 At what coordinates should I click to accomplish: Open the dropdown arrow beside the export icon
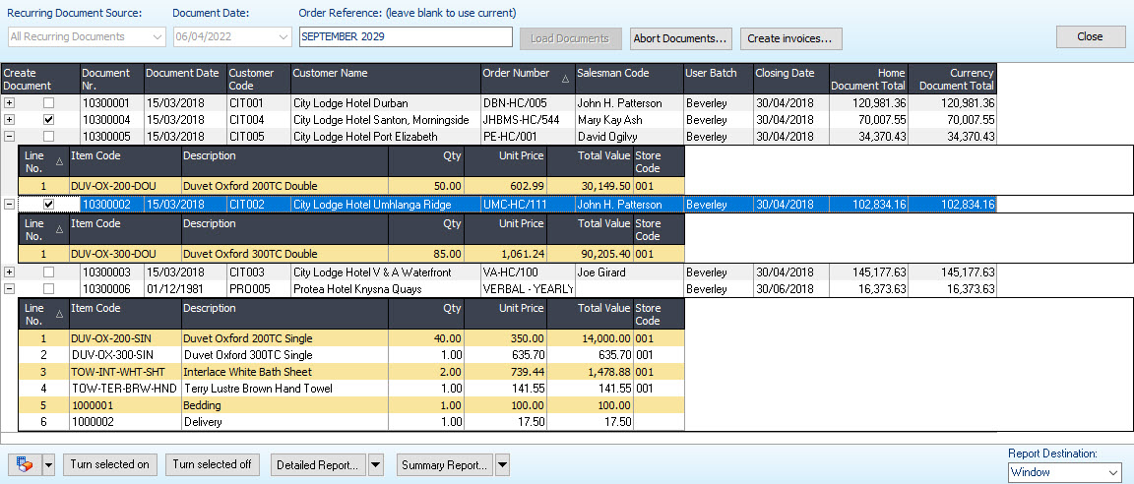point(49,465)
